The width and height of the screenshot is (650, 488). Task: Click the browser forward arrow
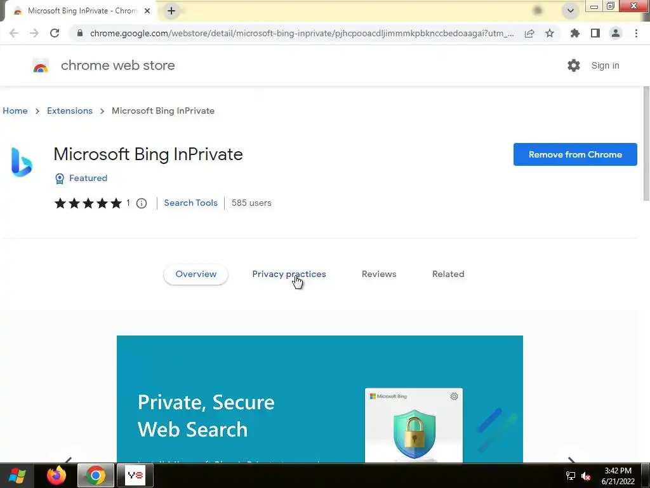[34, 33]
